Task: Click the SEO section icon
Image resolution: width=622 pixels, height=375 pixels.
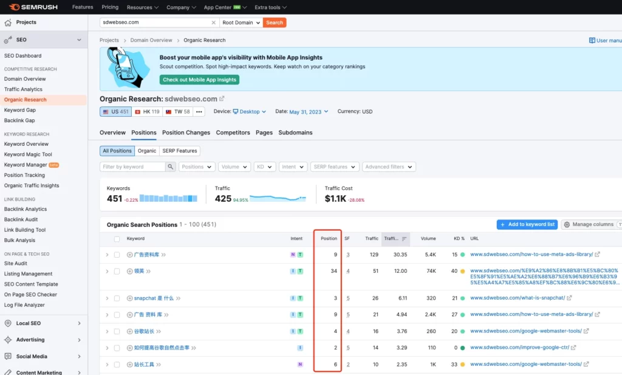Action: (8, 40)
